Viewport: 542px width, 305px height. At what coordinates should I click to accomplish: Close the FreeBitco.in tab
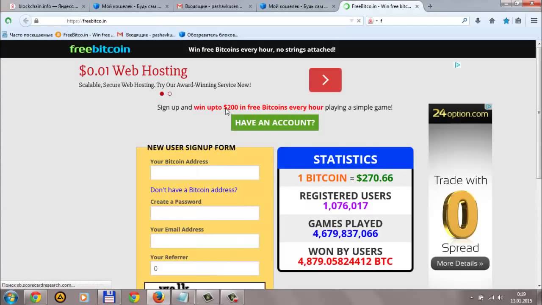417,6
